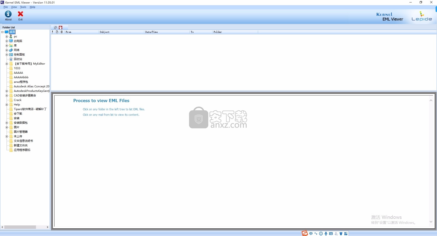
Task: Click the Lepide logo
Action: 422,16
